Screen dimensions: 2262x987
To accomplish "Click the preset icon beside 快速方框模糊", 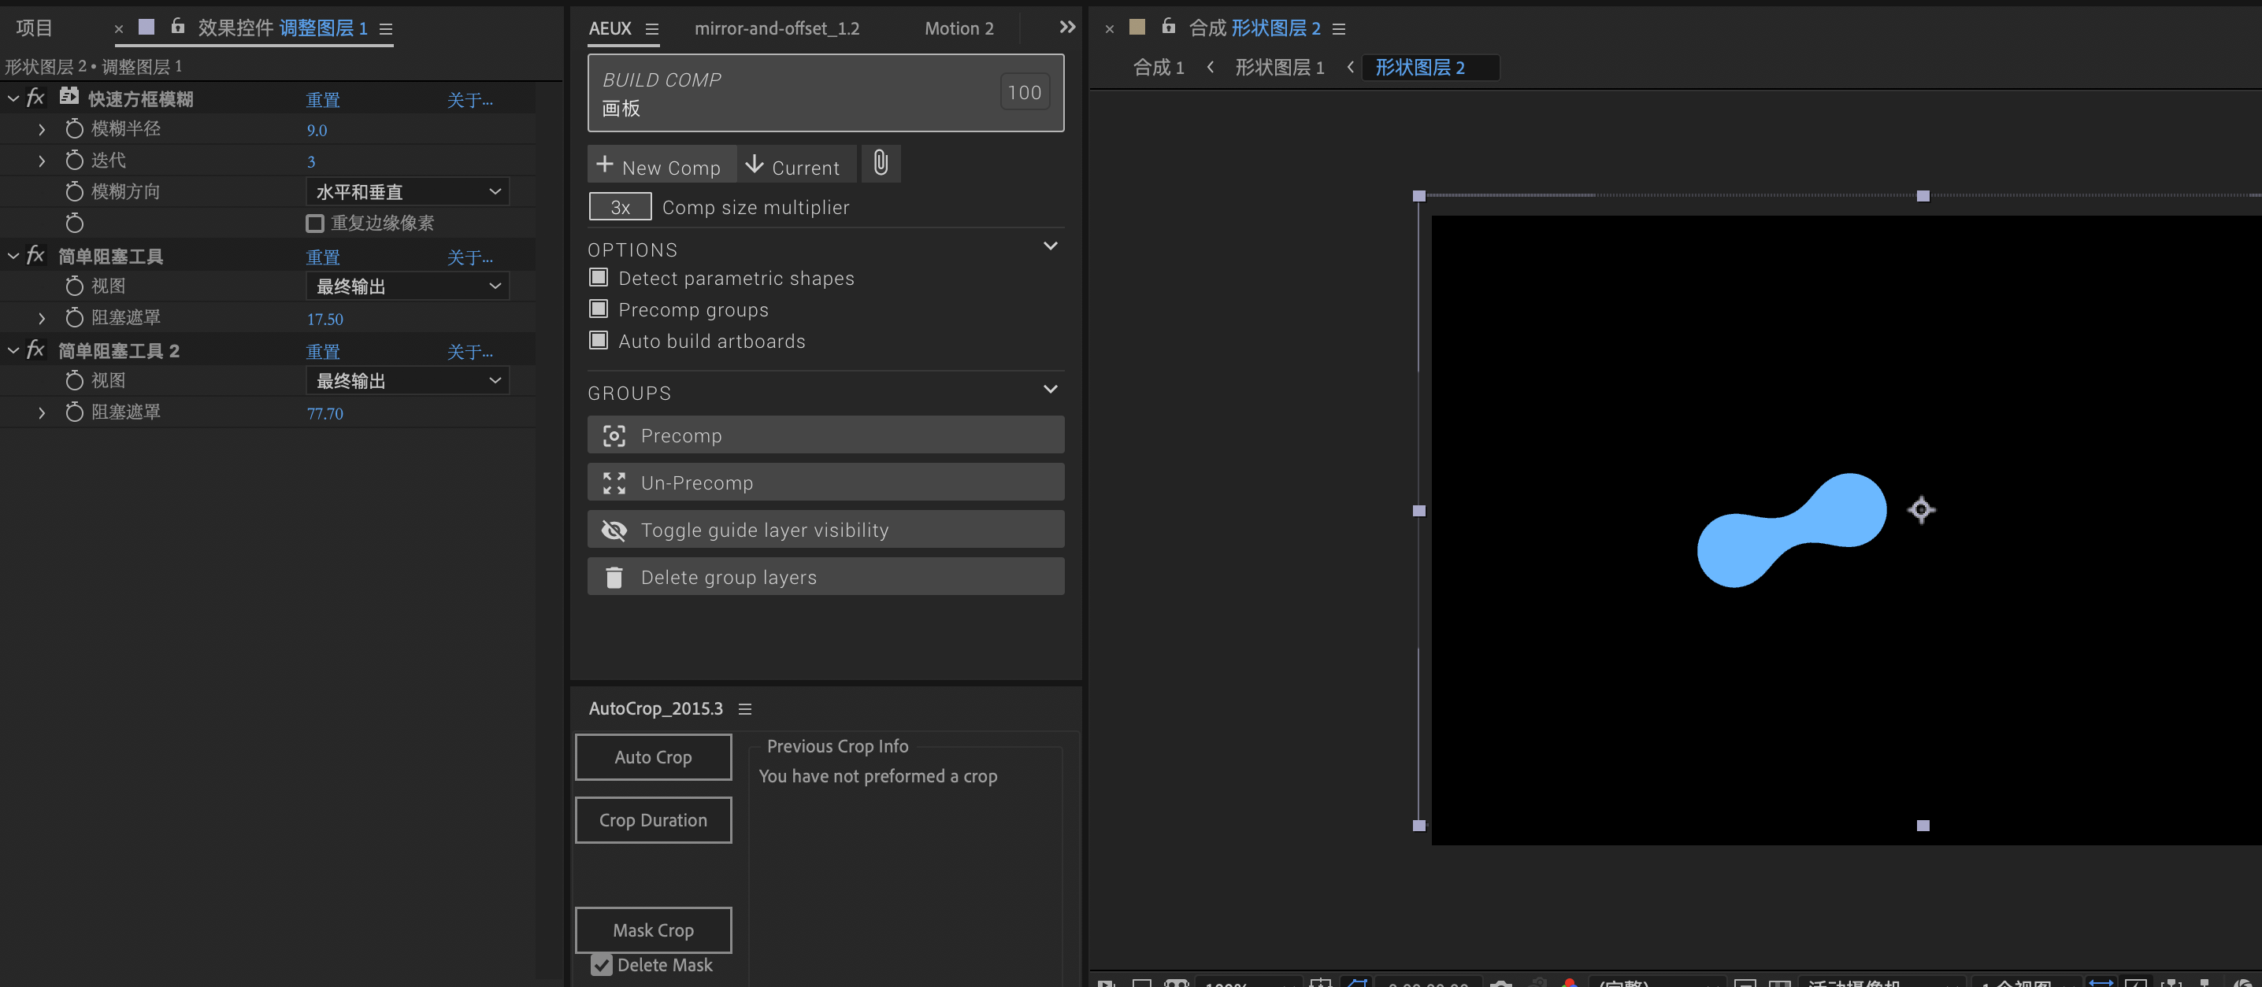I will coord(69,97).
